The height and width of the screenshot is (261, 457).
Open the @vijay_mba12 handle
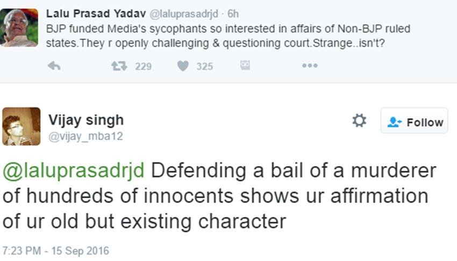(x=86, y=136)
